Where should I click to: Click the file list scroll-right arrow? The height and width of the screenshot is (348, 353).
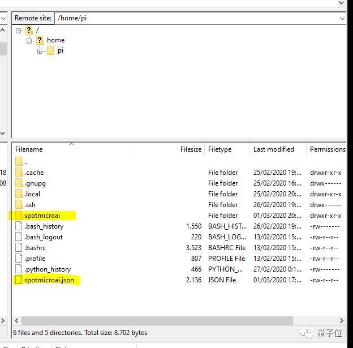342,320
